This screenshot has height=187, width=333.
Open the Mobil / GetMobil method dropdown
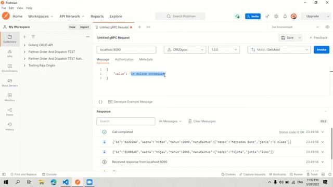[x=279, y=50]
